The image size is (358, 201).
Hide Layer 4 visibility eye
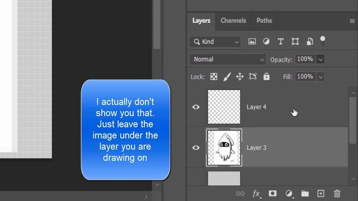[196, 107]
